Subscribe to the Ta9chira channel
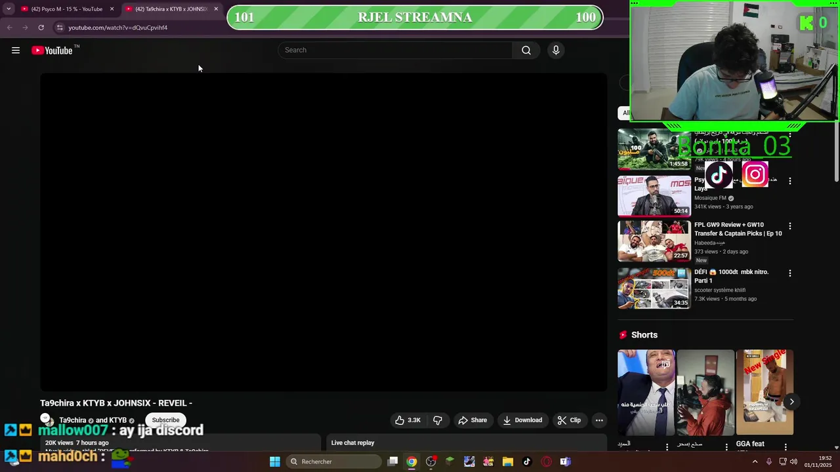The width and height of the screenshot is (840, 472). pyautogui.click(x=165, y=420)
